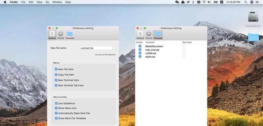Select iTerm2 gear tab in right window
This screenshot has height=126, width=263.
149,35
